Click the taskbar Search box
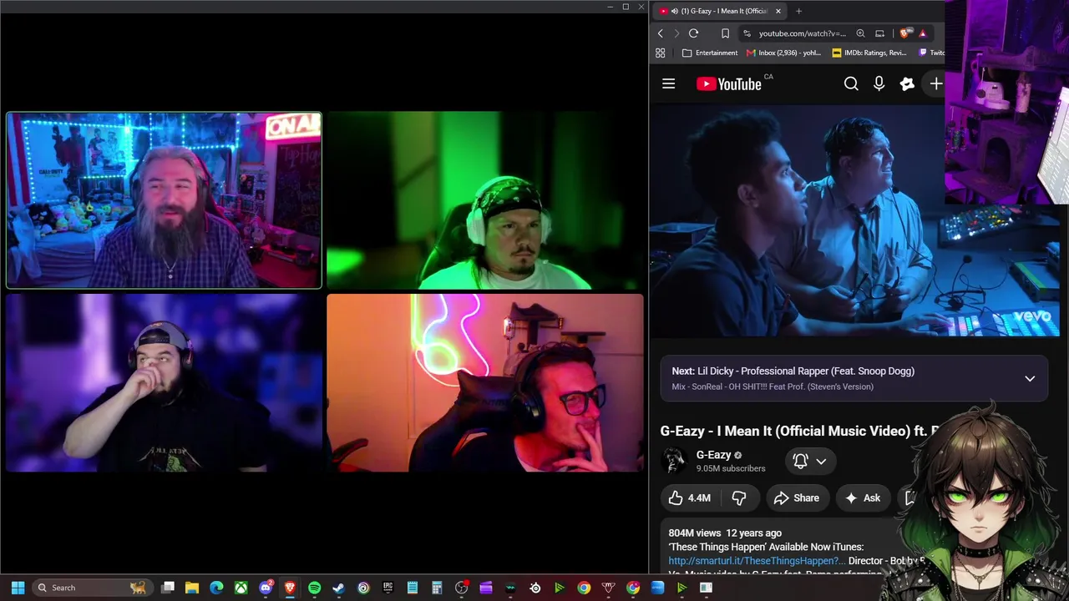 pyautogui.click(x=92, y=588)
